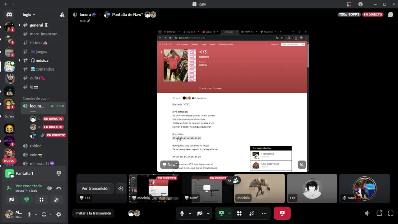398x224 pixels.
Task: Click the Ver transmisión button
Action: (x=95, y=189)
